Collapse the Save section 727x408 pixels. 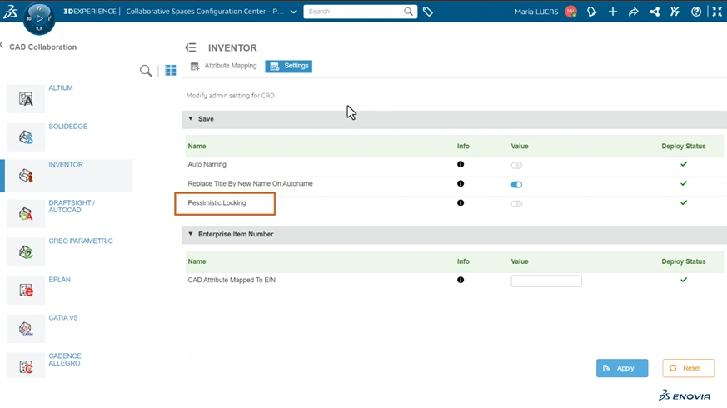point(191,119)
